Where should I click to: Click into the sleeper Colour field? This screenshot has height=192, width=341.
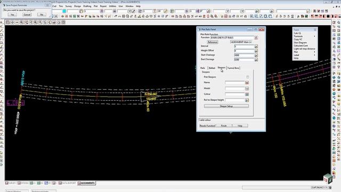pos(235,94)
